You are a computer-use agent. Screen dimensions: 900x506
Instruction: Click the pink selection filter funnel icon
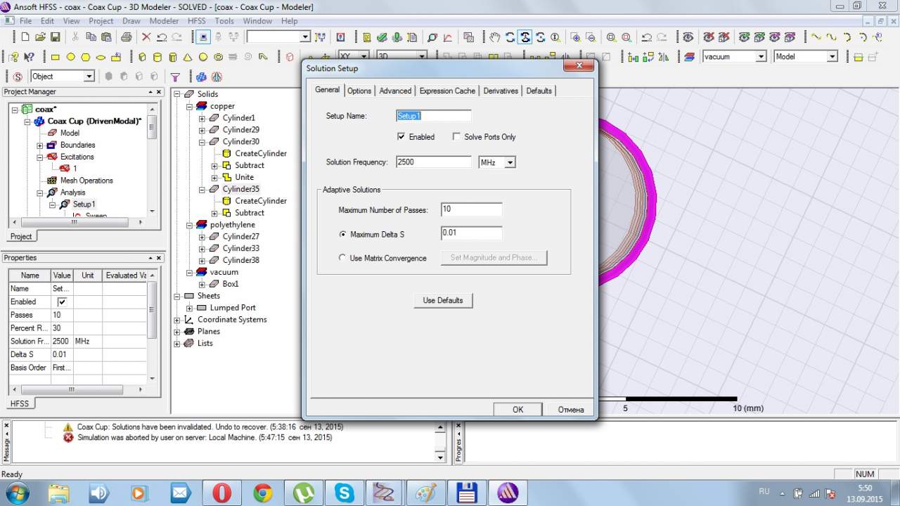pos(176,77)
